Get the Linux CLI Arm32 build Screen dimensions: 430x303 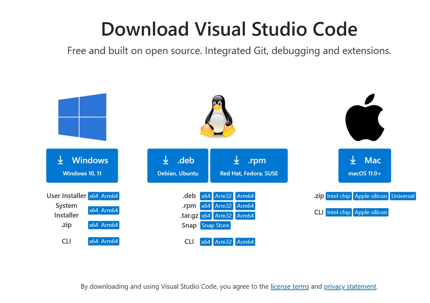[x=223, y=242]
